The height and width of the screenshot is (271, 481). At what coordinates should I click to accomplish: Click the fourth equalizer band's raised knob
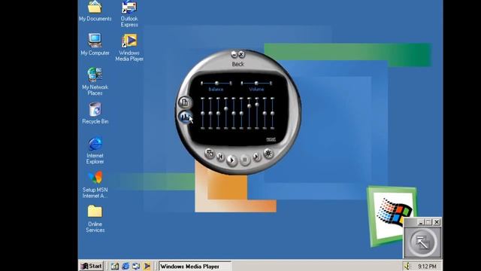[x=225, y=108]
